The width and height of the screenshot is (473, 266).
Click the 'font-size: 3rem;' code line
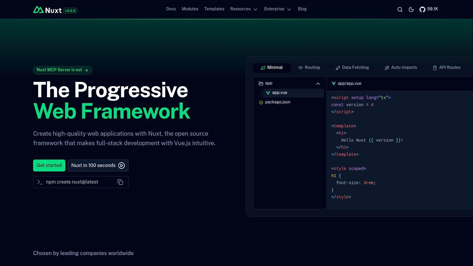click(356, 183)
